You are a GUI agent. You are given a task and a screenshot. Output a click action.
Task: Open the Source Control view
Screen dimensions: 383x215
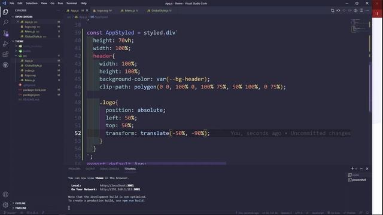[x=5, y=33]
